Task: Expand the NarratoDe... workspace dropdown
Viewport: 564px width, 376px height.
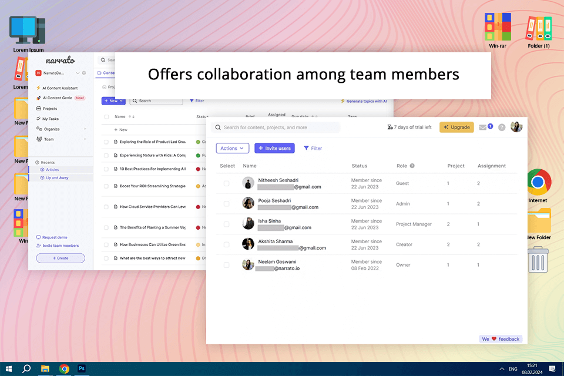Action: point(78,73)
